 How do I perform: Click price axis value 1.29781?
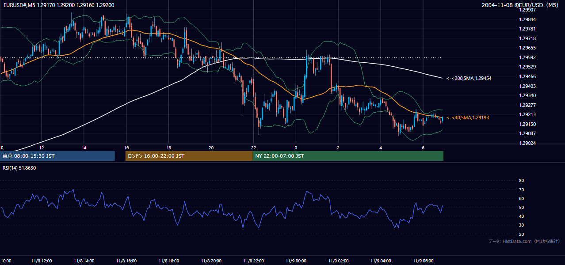(x=527, y=29)
